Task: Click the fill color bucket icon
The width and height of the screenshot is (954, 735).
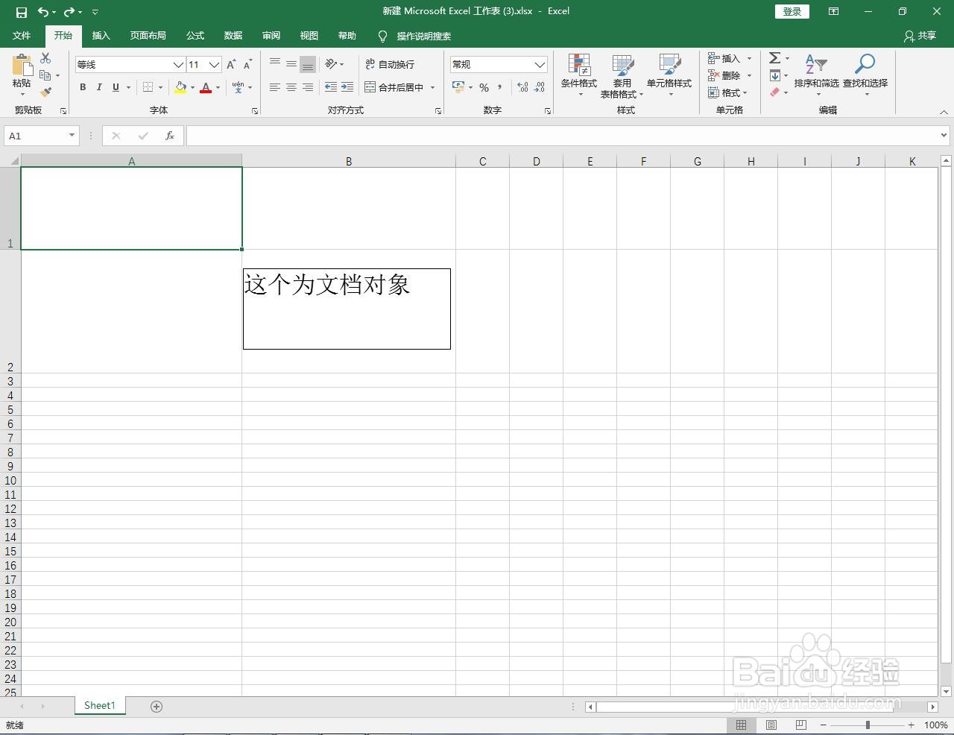Action: [180, 87]
